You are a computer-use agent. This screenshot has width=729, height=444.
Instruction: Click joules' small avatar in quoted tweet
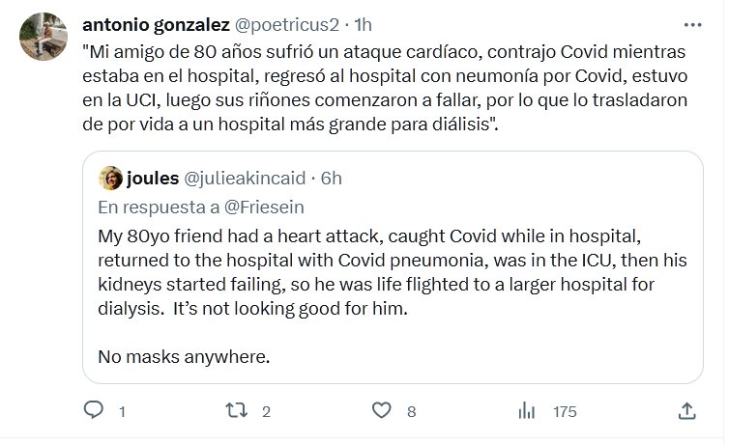[x=110, y=178]
